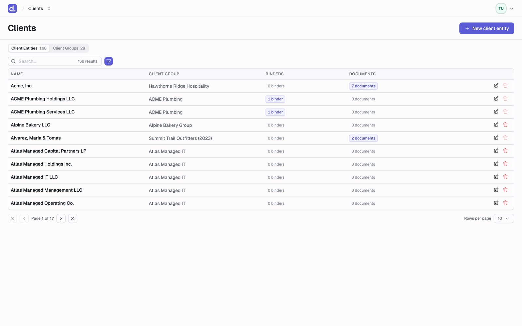Open the 2 documents badge

click(363, 138)
